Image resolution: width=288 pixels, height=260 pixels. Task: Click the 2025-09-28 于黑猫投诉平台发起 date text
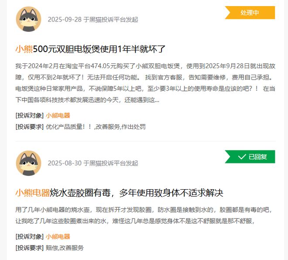93,19
